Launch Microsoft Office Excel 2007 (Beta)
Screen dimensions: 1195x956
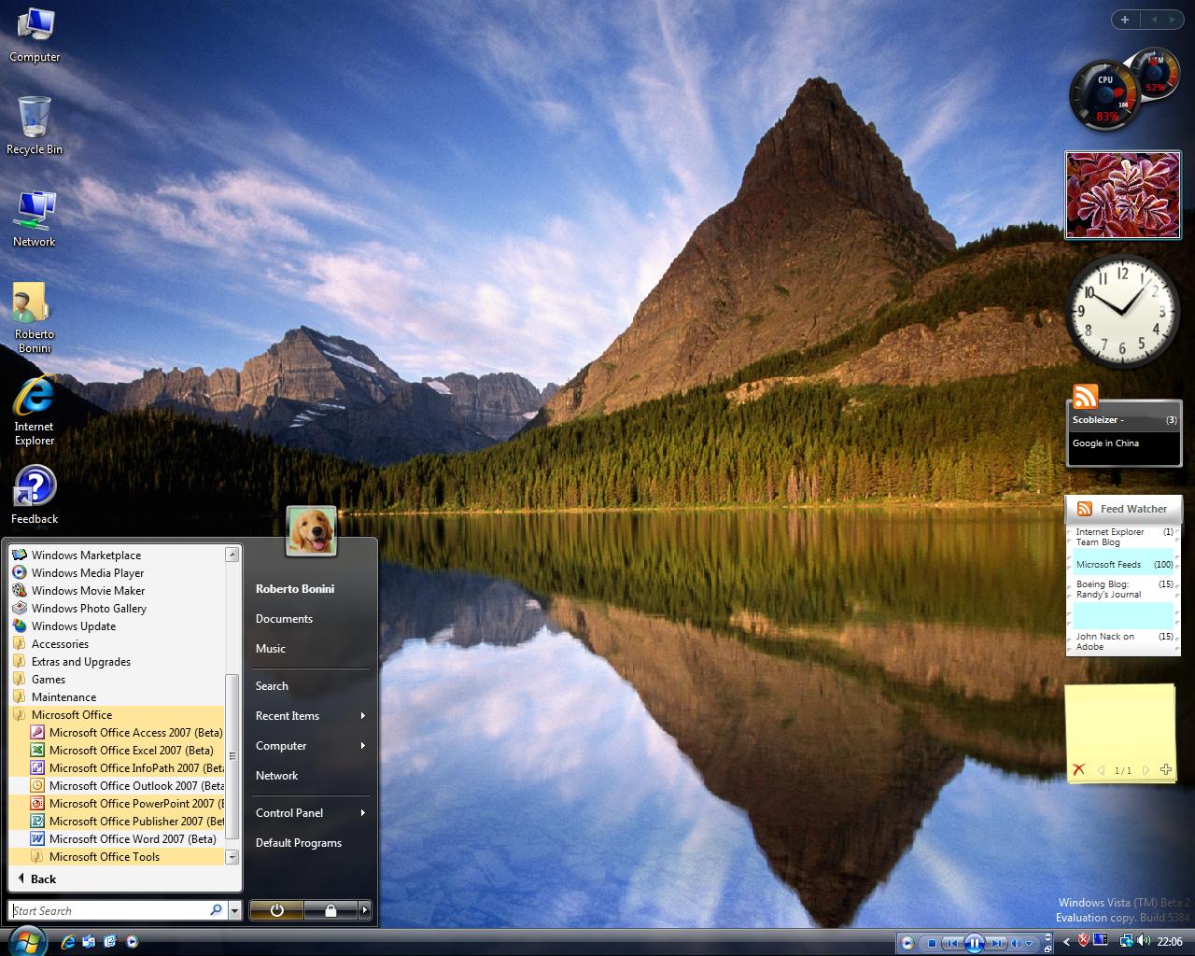coord(131,751)
